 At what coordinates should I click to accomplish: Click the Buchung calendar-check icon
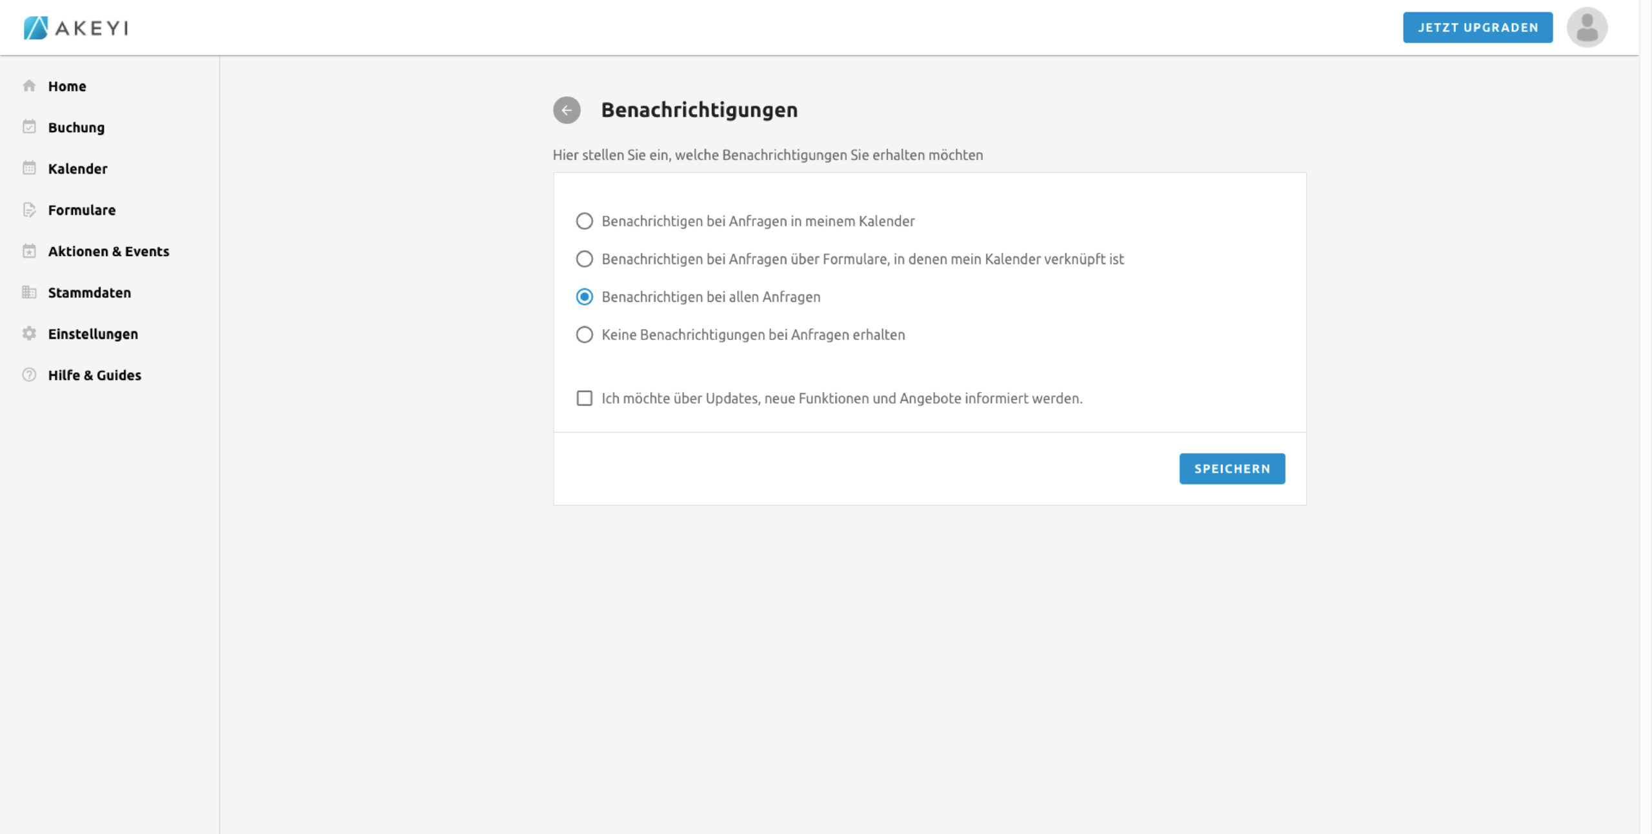click(29, 127)
